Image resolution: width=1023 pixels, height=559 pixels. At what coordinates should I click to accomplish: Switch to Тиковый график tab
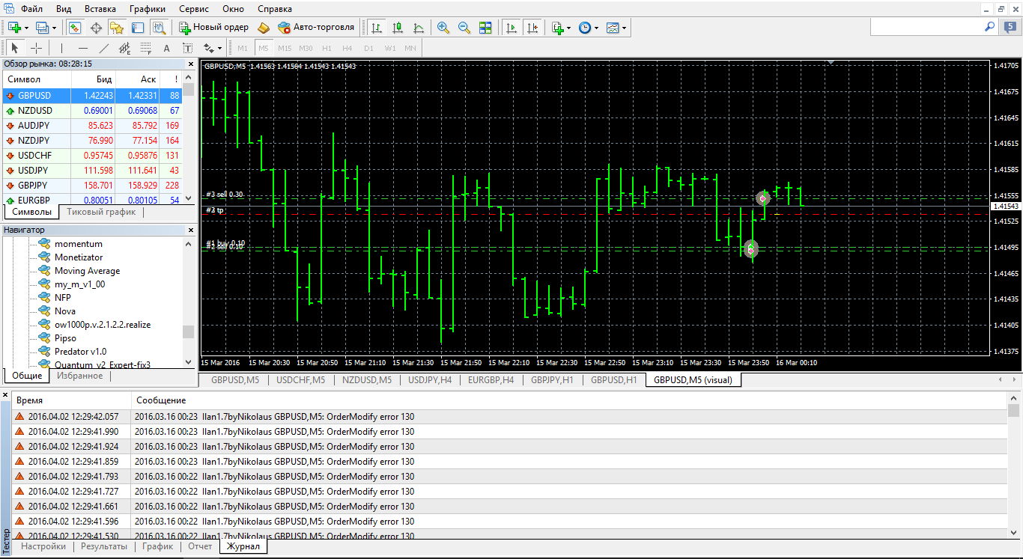pyautogui.click(x=101, y=212)
